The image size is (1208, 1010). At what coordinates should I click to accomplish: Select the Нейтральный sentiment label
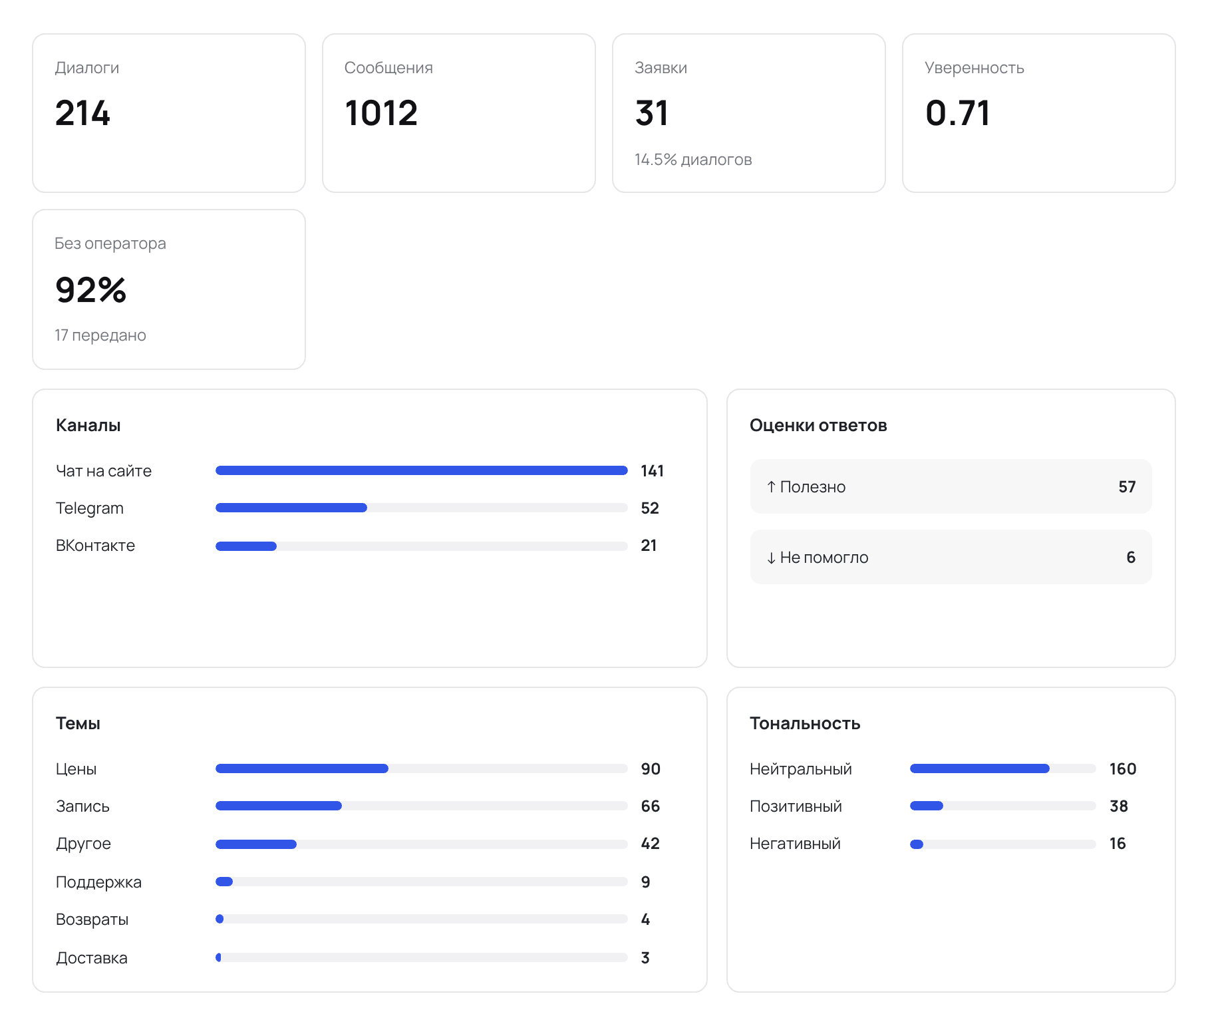tap(801, 769)
